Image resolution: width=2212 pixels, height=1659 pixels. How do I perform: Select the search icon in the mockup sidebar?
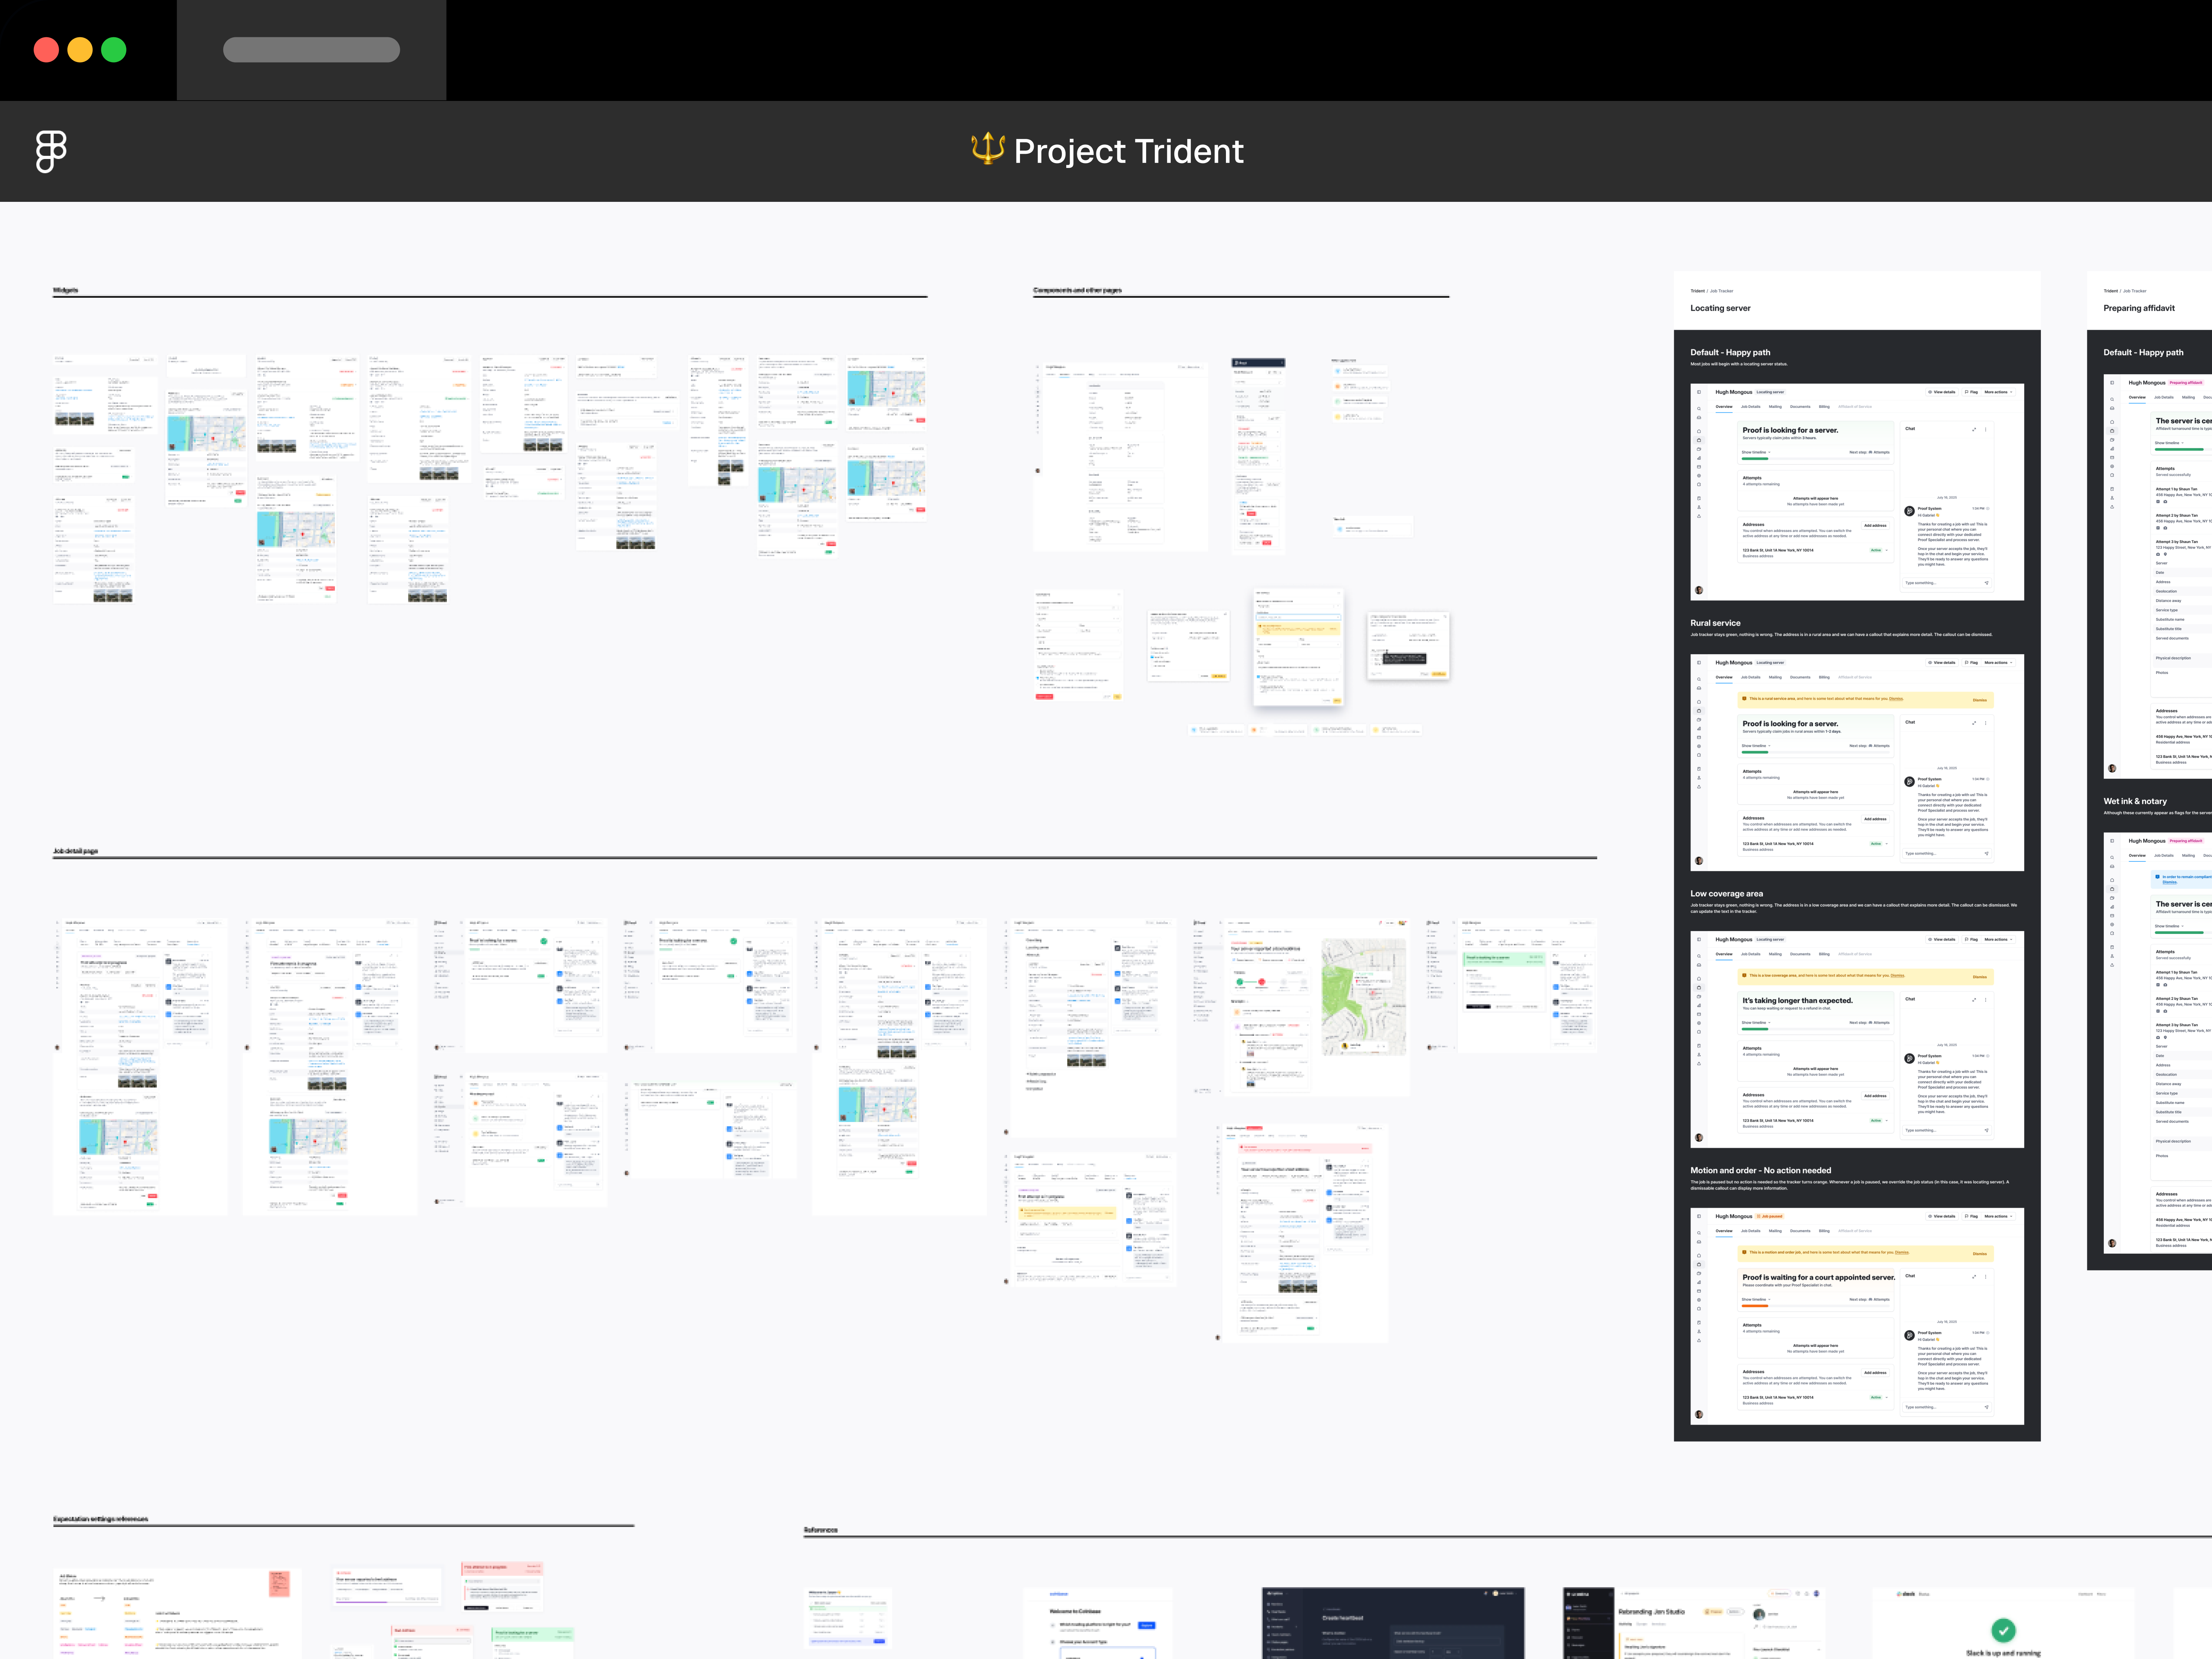tap(1699, 409)
